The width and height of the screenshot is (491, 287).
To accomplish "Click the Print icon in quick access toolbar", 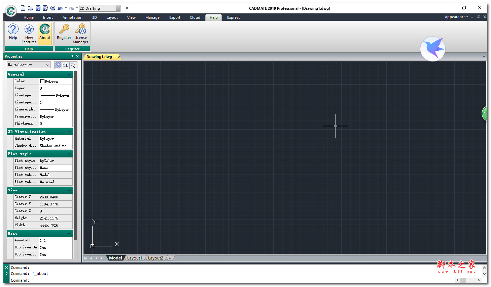I will 53,8.
